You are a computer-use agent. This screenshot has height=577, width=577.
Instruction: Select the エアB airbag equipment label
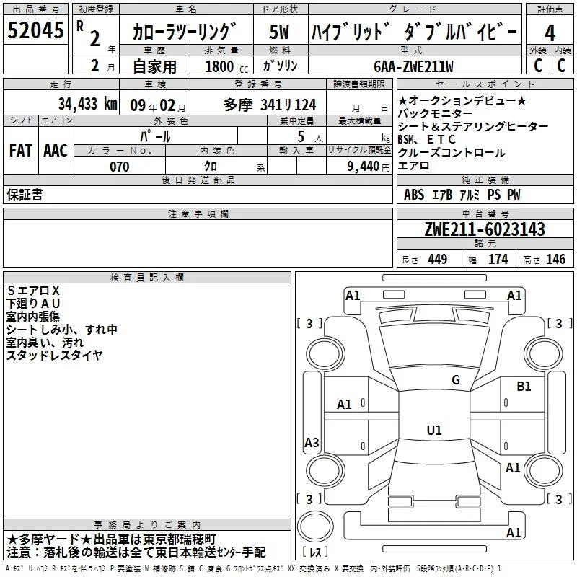[x=442, y=194]
